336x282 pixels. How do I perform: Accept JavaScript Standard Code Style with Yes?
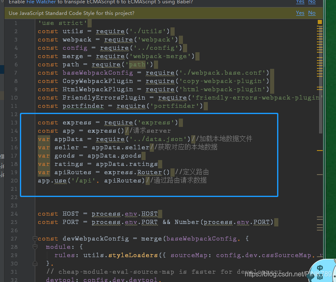click(x=300, y=13)
